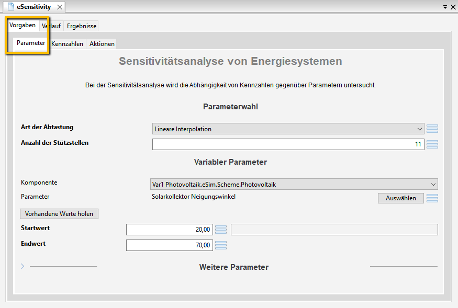
Task: Click eSensitivity document icon in tab
Action: click(x=11, y=6)
